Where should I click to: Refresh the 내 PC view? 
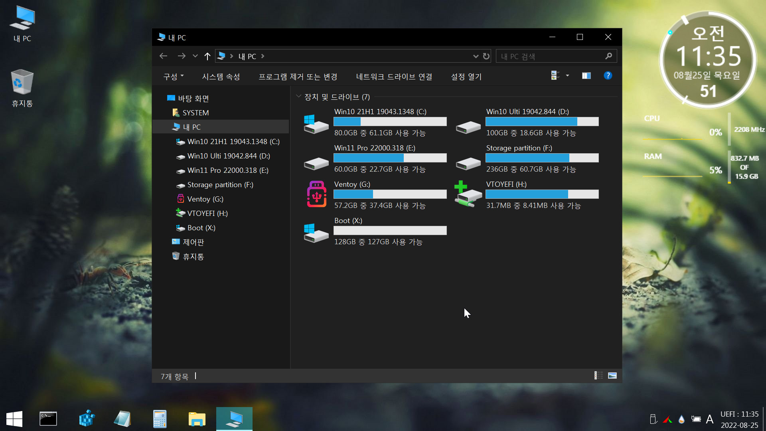(x=486, y=56)
